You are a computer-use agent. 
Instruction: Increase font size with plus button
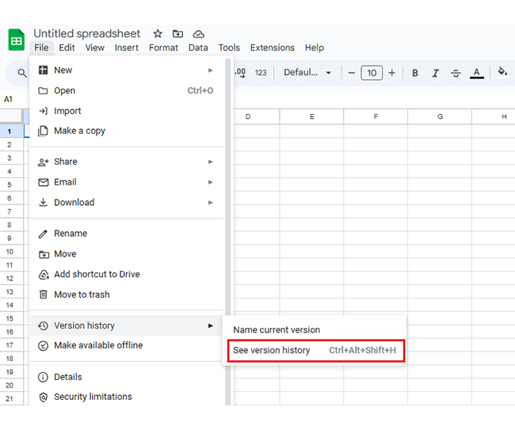pyautogui.click(x=391, y=73)
